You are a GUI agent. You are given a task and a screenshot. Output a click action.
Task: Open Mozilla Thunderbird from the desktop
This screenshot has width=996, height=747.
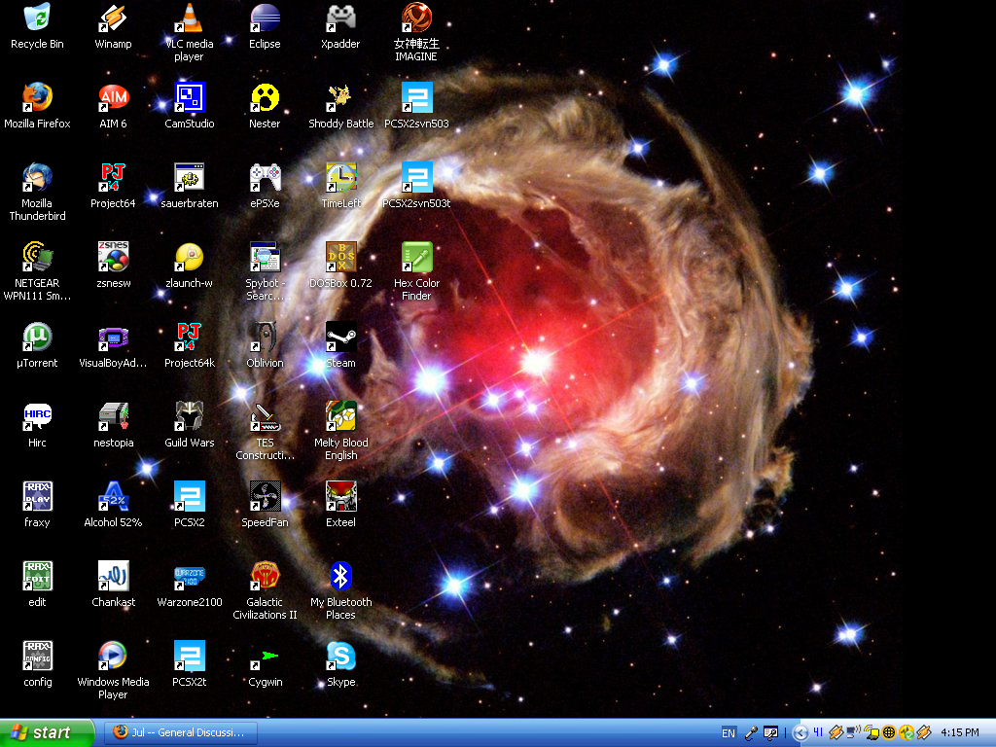[x=37, y=178]
